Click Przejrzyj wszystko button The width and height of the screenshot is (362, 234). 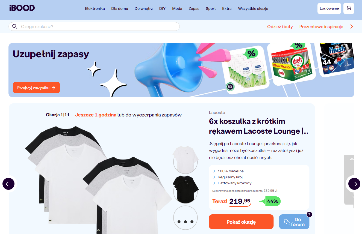36,88
